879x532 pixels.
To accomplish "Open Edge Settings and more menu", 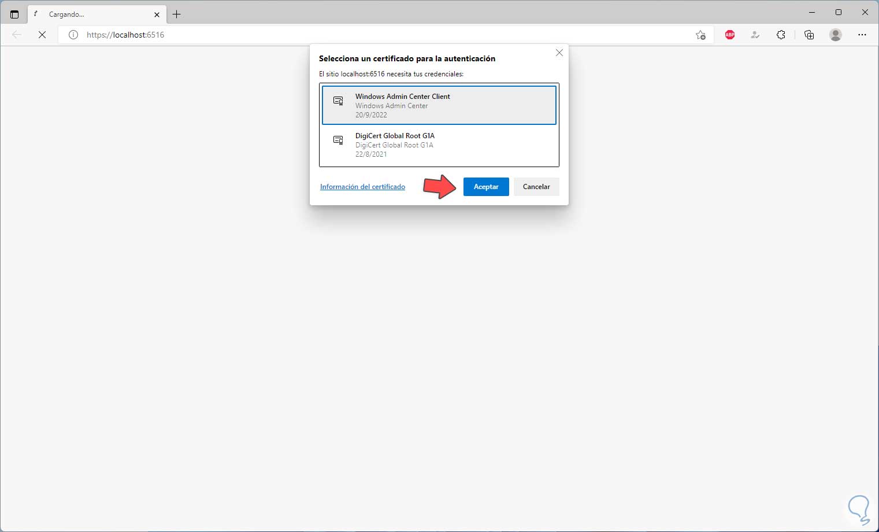I will (862, 35).
